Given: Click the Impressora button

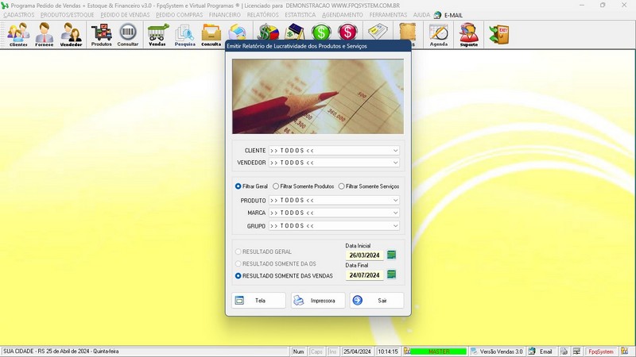Looking at the screenshot, I should (x=318, y=301).
